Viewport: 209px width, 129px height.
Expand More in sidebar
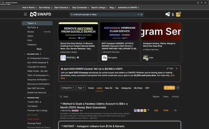39,49
